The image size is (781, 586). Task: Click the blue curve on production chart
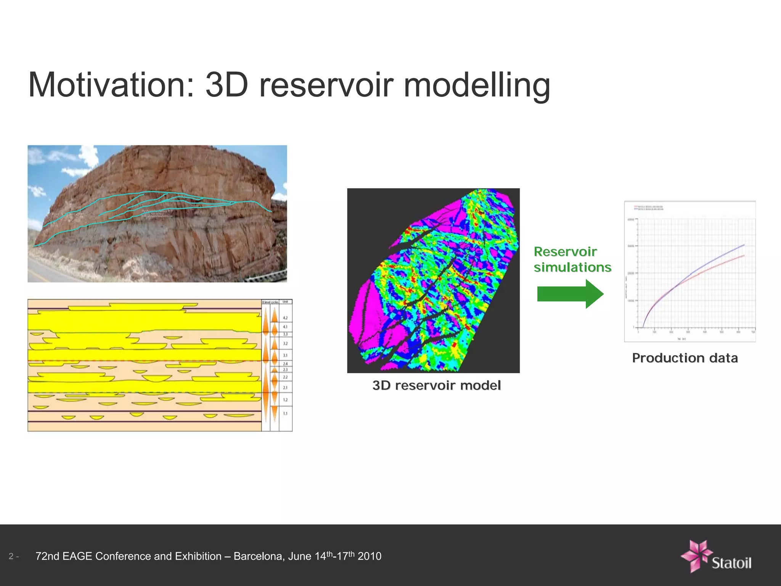tap(725, 253)
